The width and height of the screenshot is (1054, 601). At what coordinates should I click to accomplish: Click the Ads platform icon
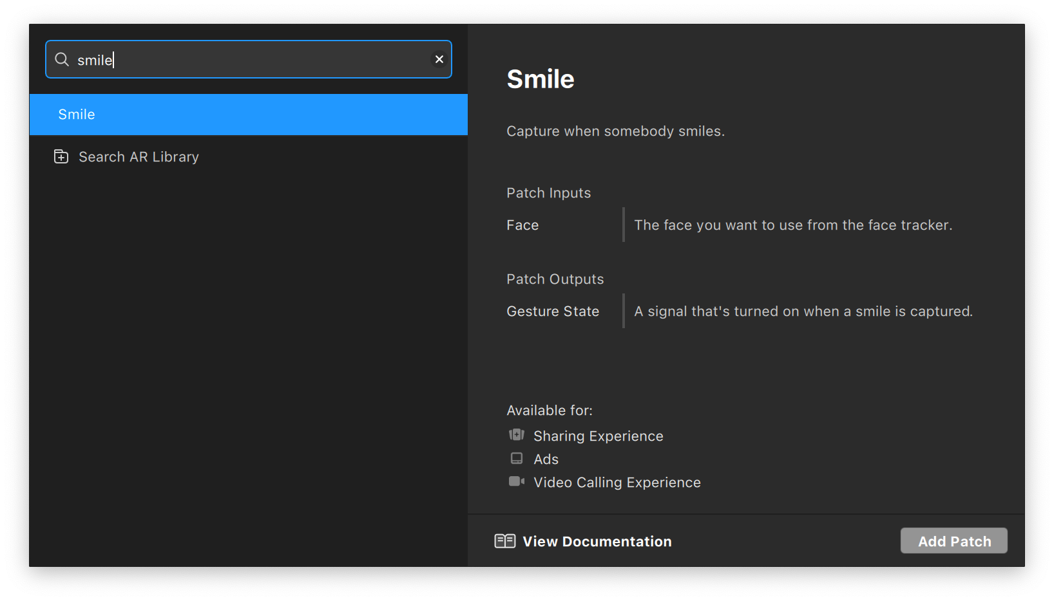click(x=517, y=459)
